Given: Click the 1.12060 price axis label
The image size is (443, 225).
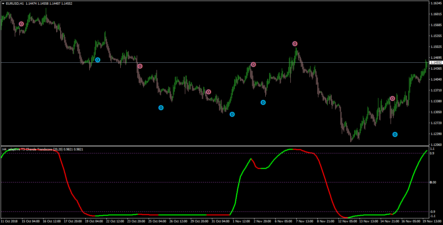Looking at the screenshot, I should click(x=436, y=145).
